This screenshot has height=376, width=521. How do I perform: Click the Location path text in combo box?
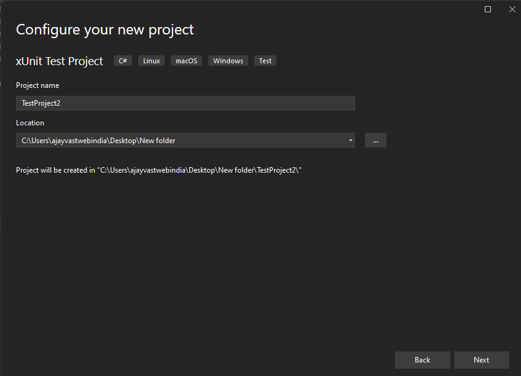click(98, 141)
